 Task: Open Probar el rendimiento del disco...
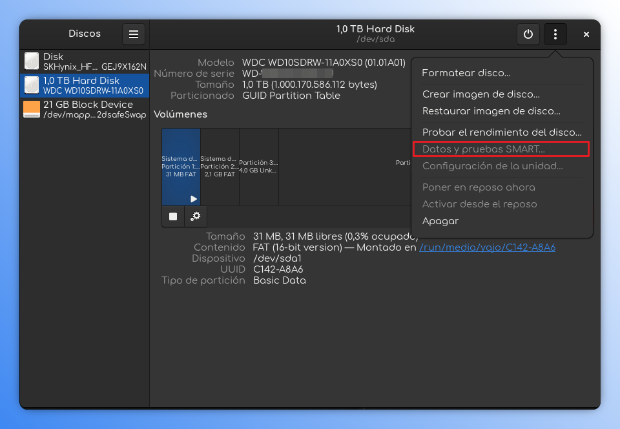point(502,132)
